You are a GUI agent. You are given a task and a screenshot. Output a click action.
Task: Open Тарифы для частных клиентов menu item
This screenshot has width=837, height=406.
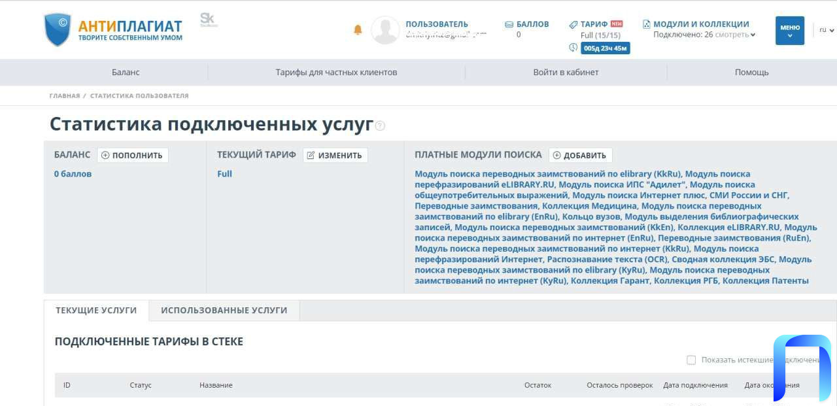[x=336, y=73]
